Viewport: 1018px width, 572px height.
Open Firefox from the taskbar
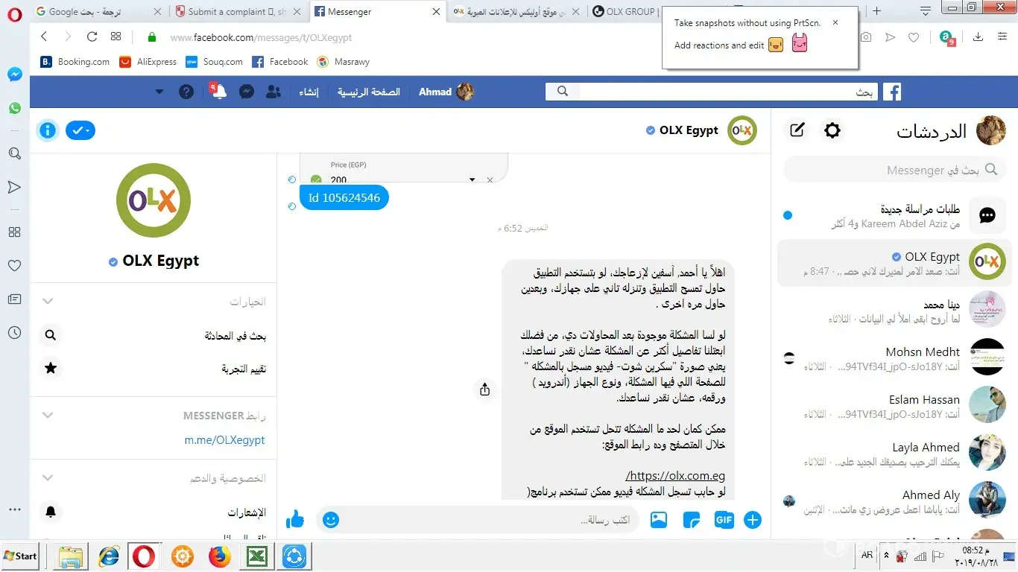coord(219,556)
